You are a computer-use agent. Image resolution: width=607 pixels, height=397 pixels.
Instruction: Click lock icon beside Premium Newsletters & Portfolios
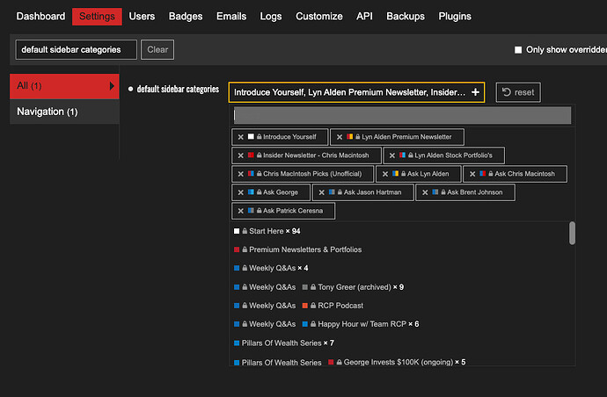245,249
